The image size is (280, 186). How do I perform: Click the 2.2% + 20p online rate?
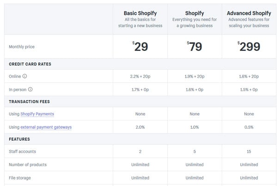tap(140, 76)
